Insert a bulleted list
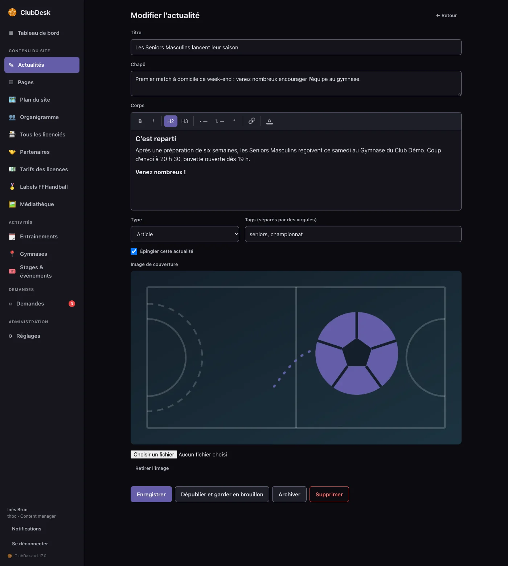Viewport: 508px width, 566px height. click(x=204, y=121)
